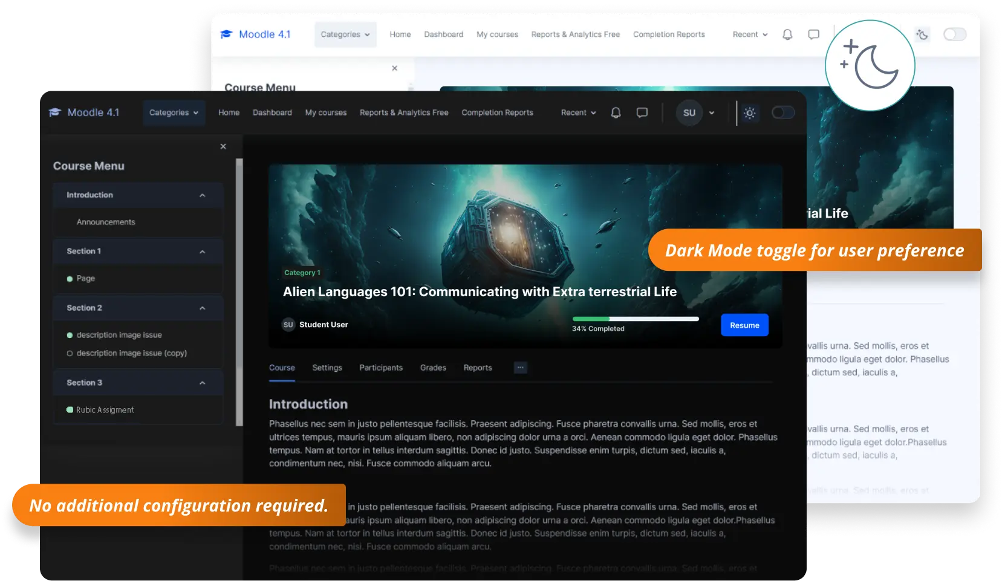This screenshot has width=1005, height=581.
Task: Click completion dot beside Page item
Action: pos(70,279)
